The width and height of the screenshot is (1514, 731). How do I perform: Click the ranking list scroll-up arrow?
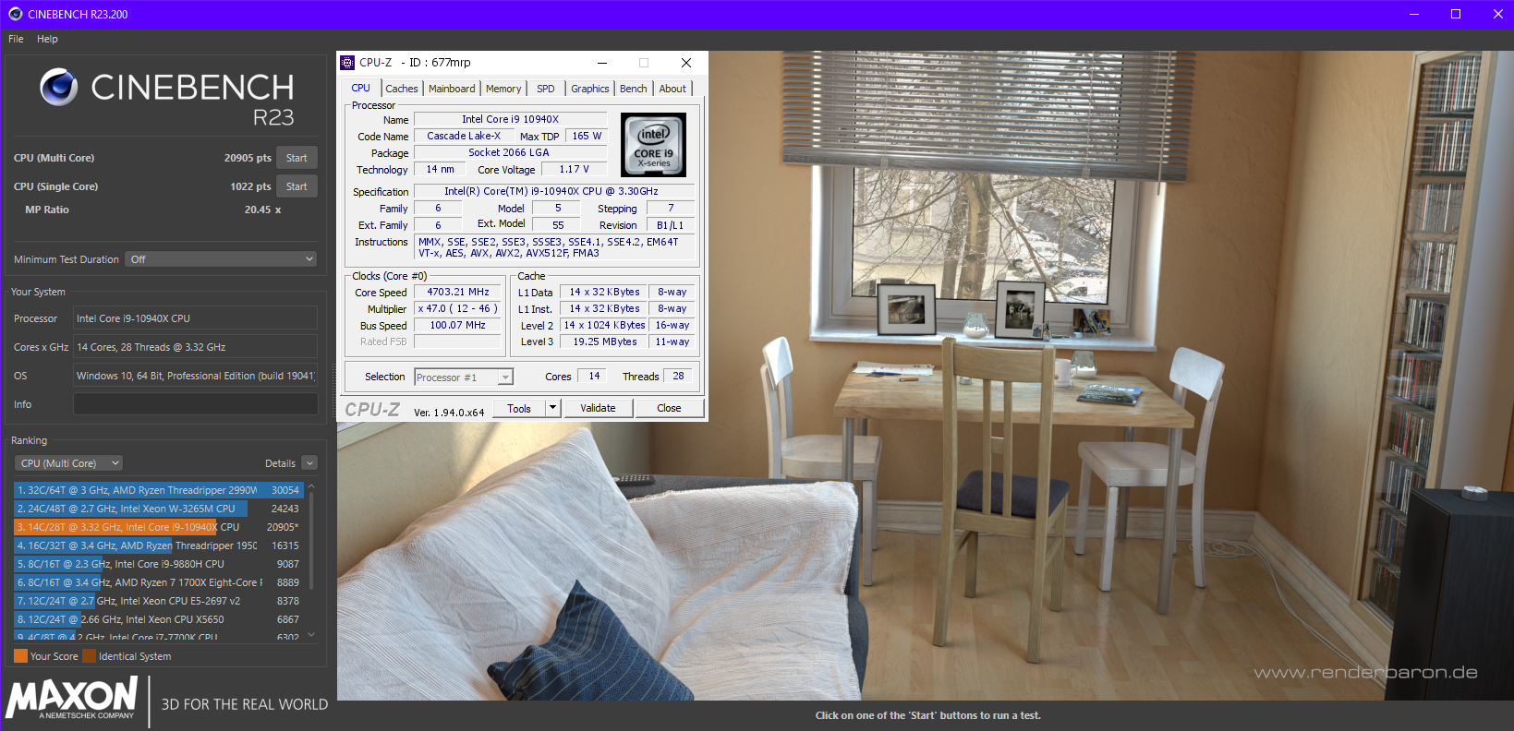coord(311,485)
